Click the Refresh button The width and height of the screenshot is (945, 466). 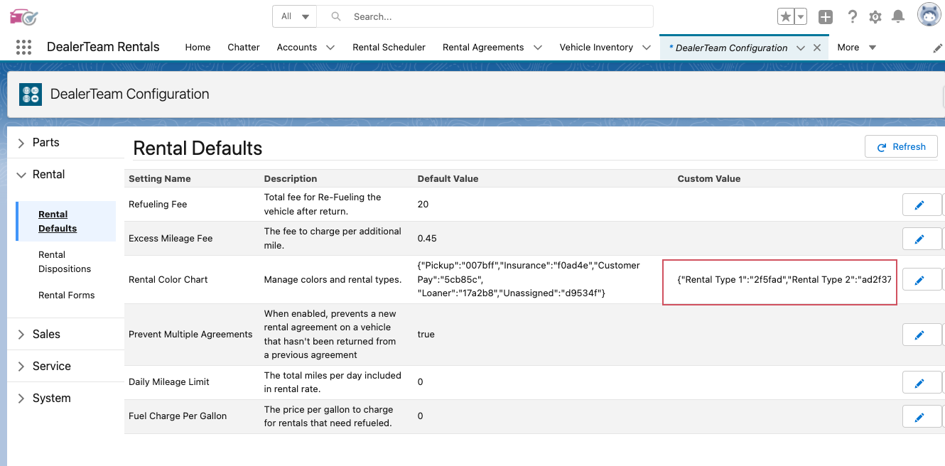(x=901, y=147)
